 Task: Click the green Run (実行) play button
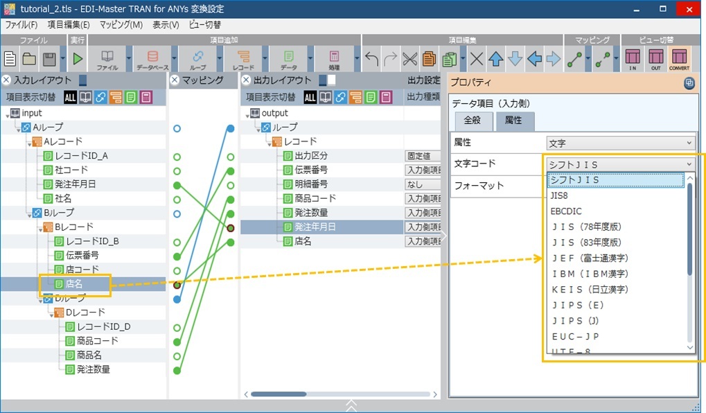[78, 59]
